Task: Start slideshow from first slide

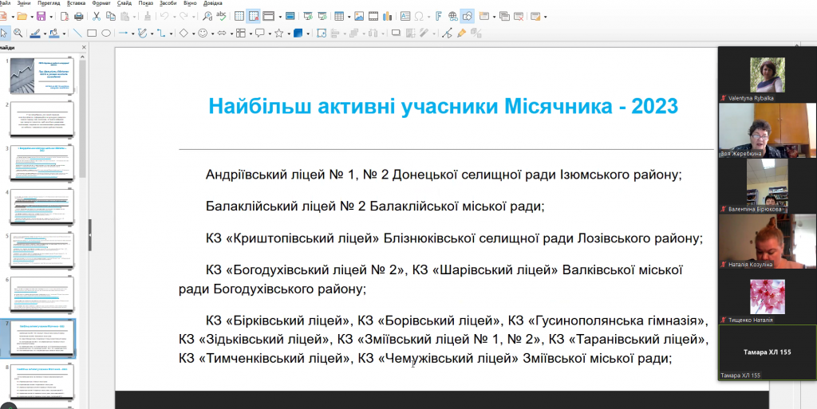Action: pyautogui.click(x=308, y=17)
